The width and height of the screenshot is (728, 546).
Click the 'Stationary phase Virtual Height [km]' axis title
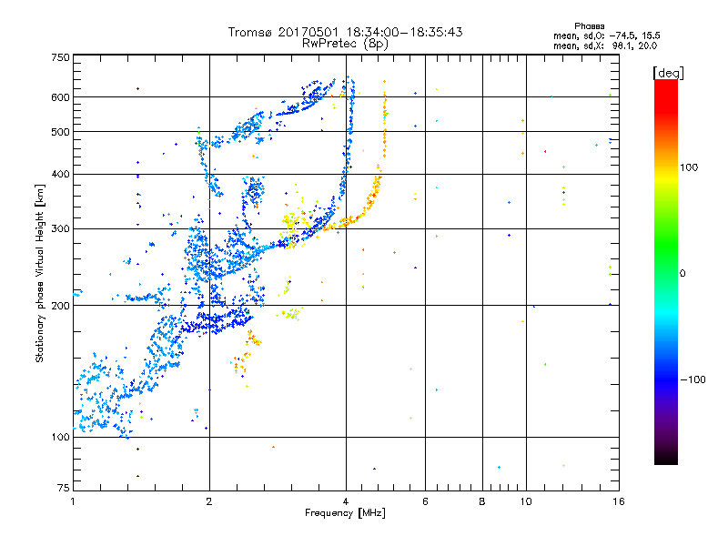[40, 273]
